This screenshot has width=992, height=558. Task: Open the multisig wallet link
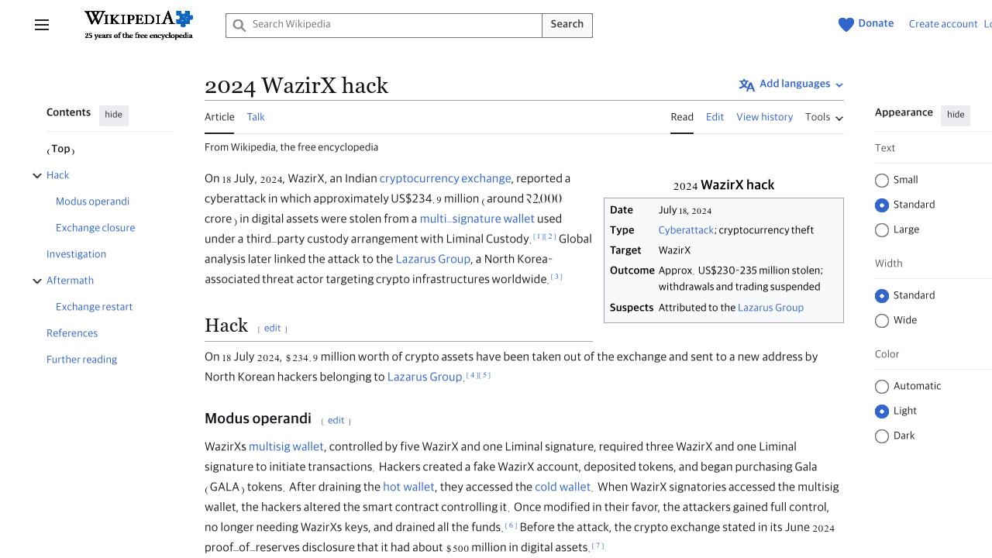(x=286, y=447)
